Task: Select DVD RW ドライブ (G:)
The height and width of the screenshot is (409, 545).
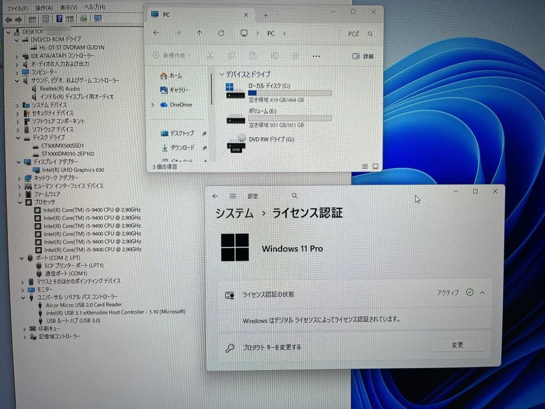Action: point(261,143)
